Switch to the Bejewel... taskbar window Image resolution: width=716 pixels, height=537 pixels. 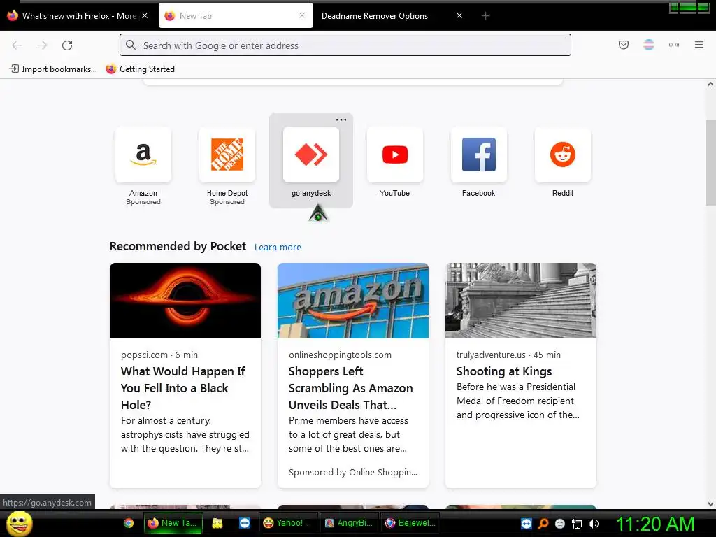click(x=410, y=523)
